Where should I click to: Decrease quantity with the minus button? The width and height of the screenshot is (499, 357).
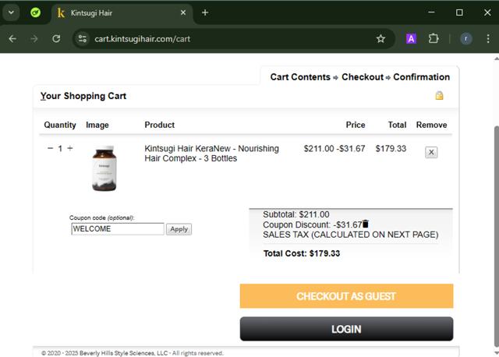50,148
